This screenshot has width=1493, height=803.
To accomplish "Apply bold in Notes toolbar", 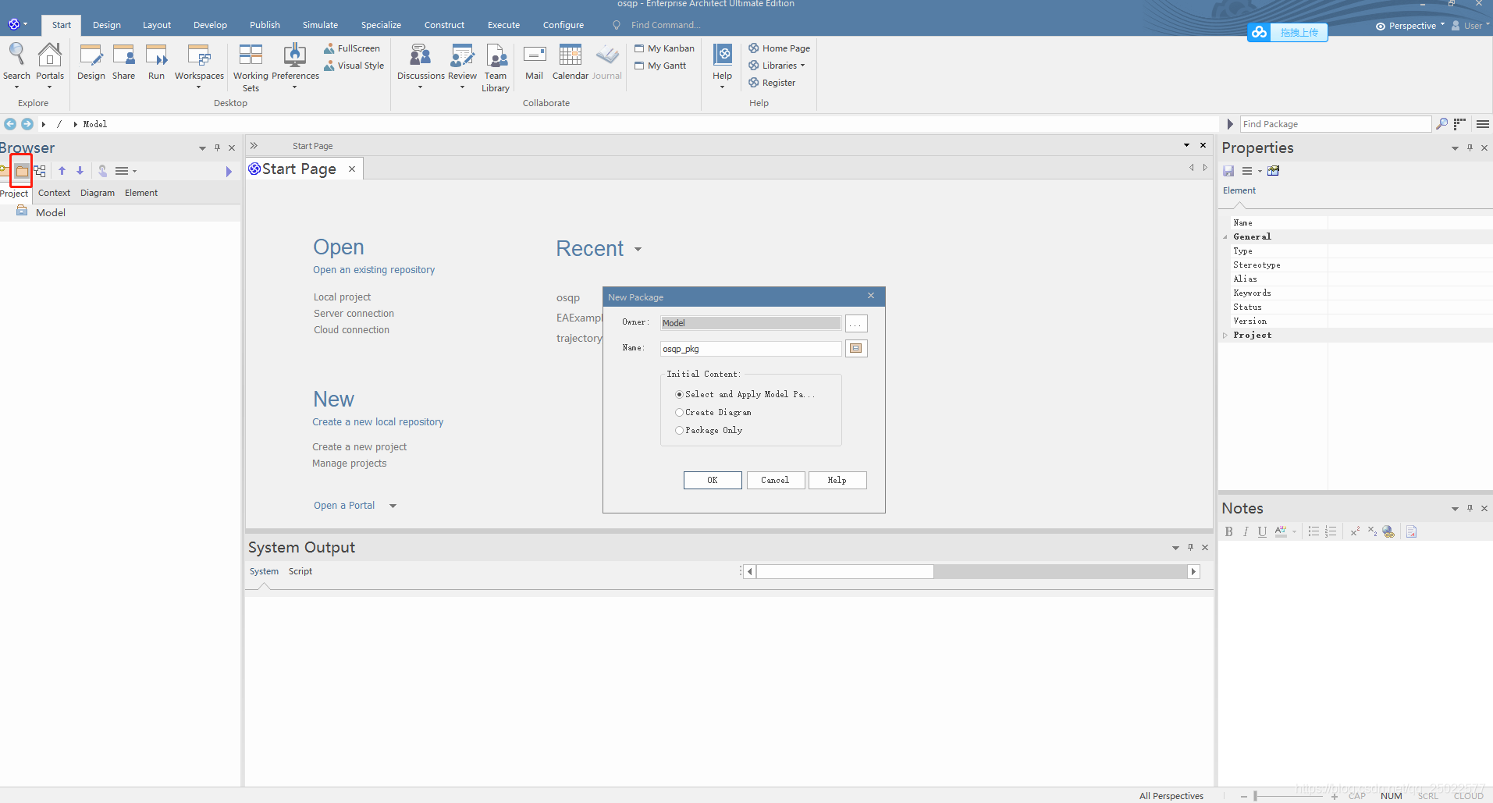I will point(1229,531).
